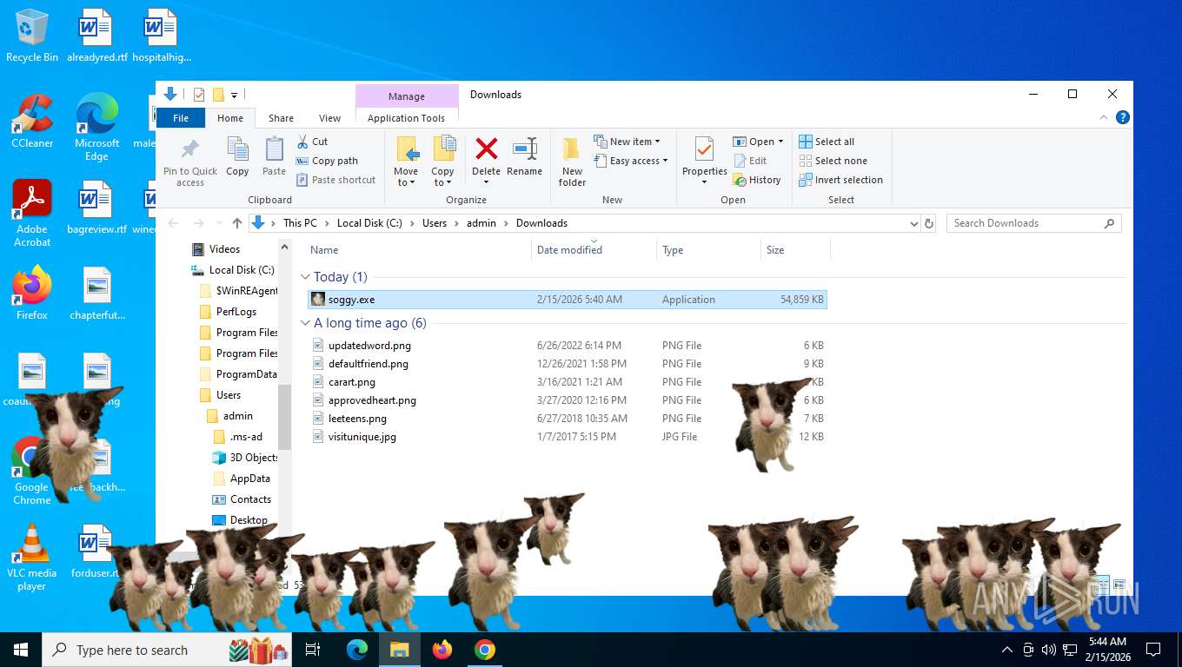
Task: Click Pin to Quick access icon
Action: pyautogui.click(x=190, y=149)
